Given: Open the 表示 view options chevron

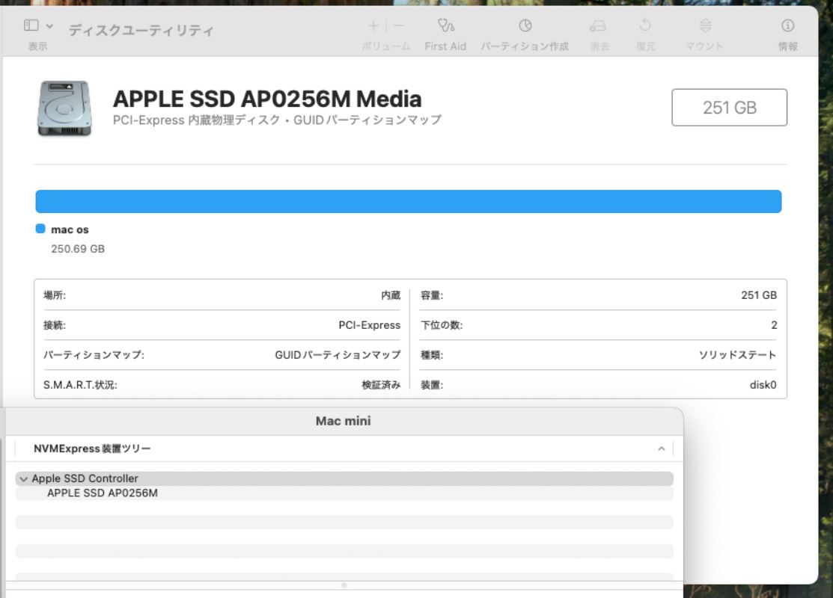Looking at the screenshot, I should (49, 25).
